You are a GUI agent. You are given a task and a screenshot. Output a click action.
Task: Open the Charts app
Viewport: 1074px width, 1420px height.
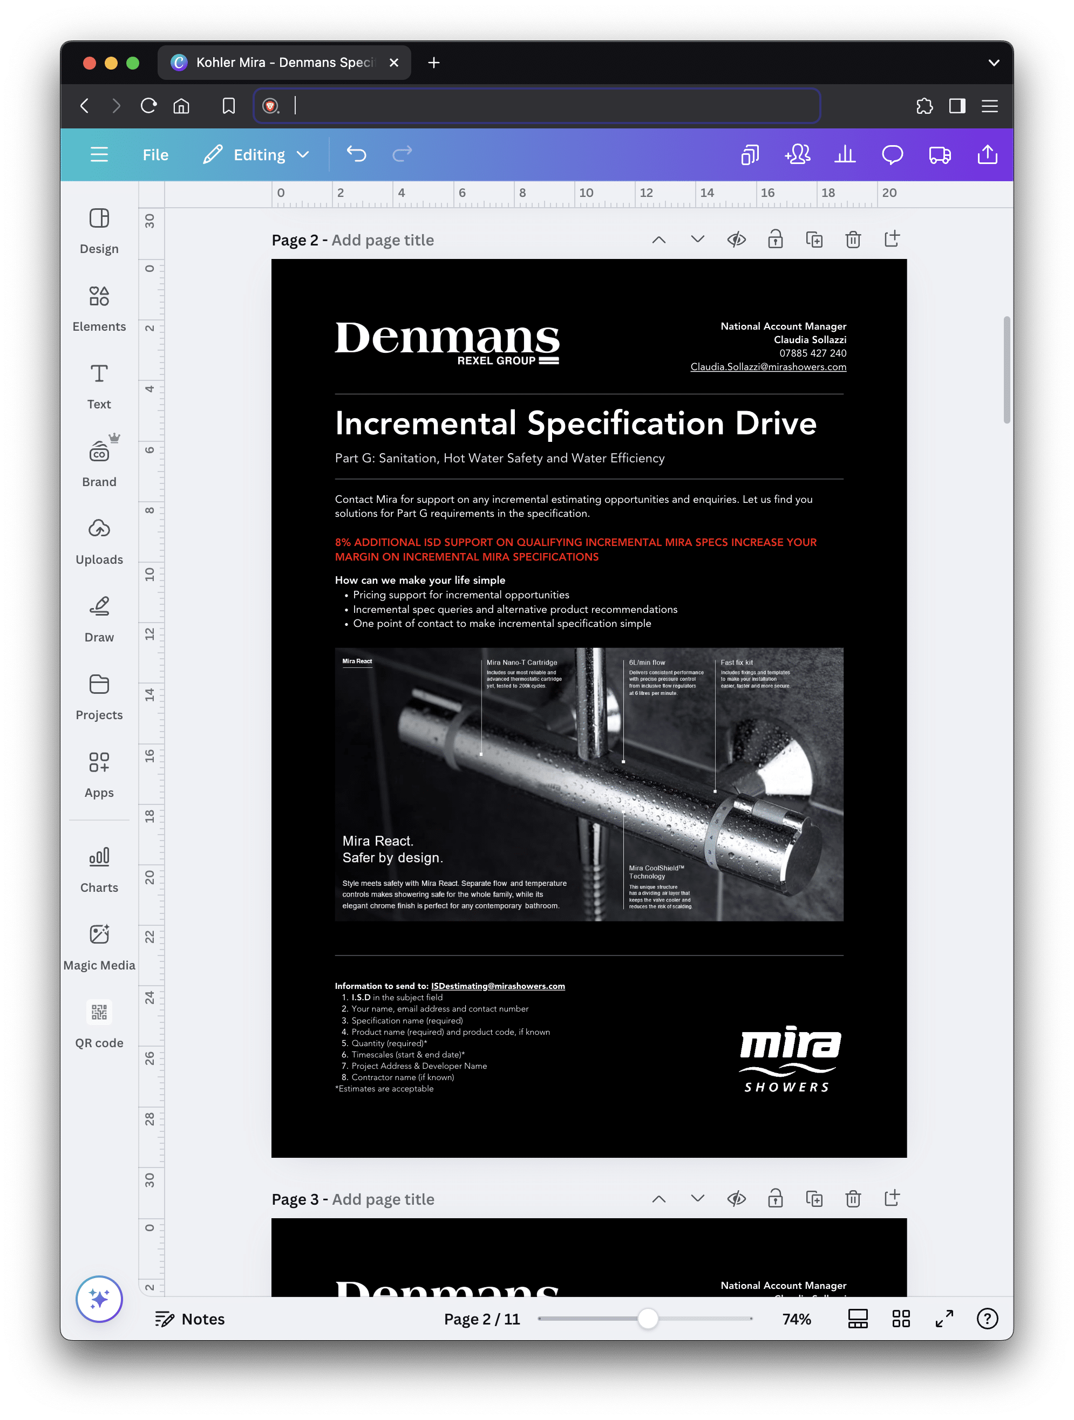coord(99,870)
